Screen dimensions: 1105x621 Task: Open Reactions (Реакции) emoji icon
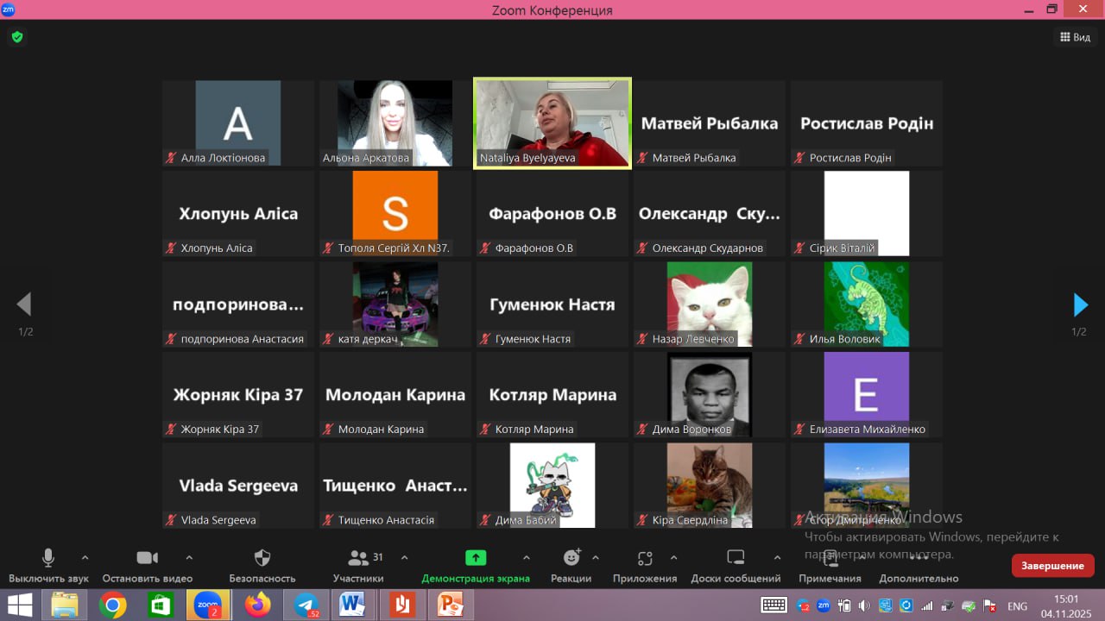point(571,558)
